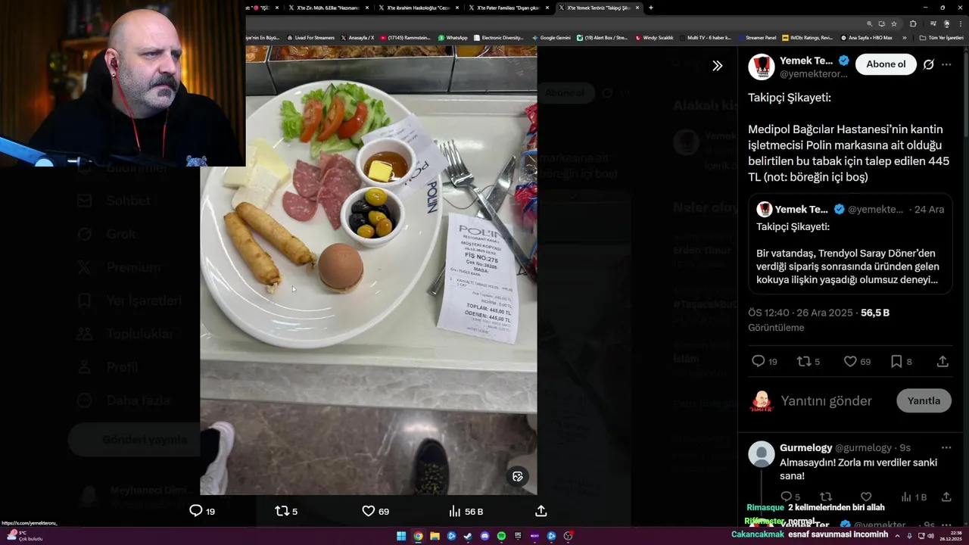The height and width of the screenshot is (545, 969).
Task: Open File Explorer from the taskbar
Action: tap(435, 536)
